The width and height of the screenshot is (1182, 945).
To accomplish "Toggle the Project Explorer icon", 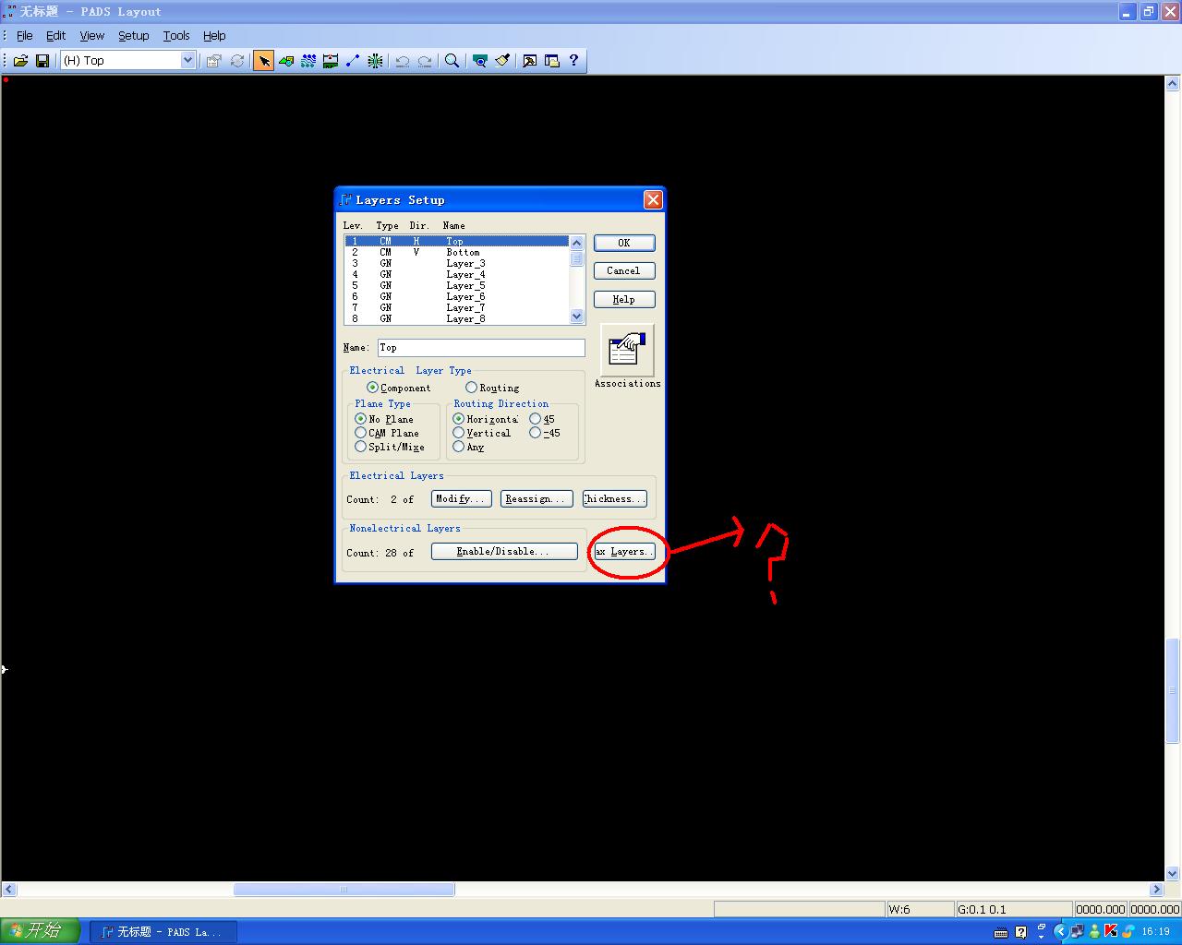I will [552, 61].
